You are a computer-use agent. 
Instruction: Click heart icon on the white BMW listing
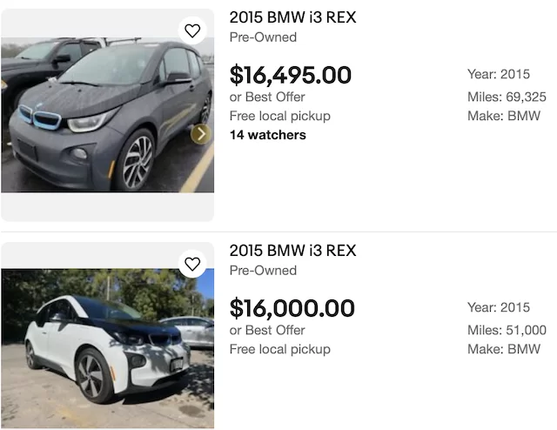coord(192,264)
